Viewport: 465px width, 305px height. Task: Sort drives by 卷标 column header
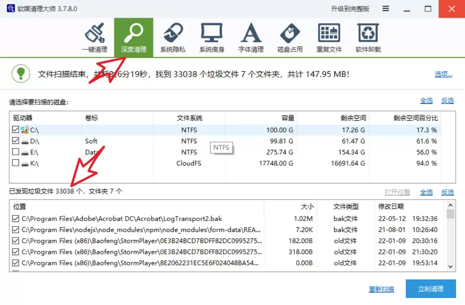coord(118,118)
